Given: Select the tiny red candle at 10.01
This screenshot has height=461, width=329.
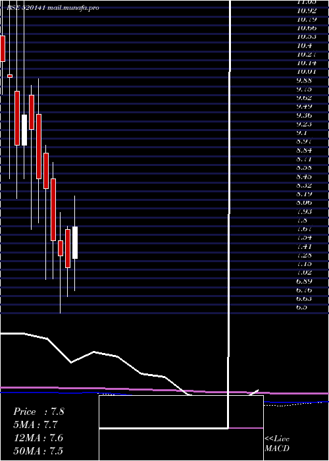Looking at the screenshot, I should (x=10, y=76).
